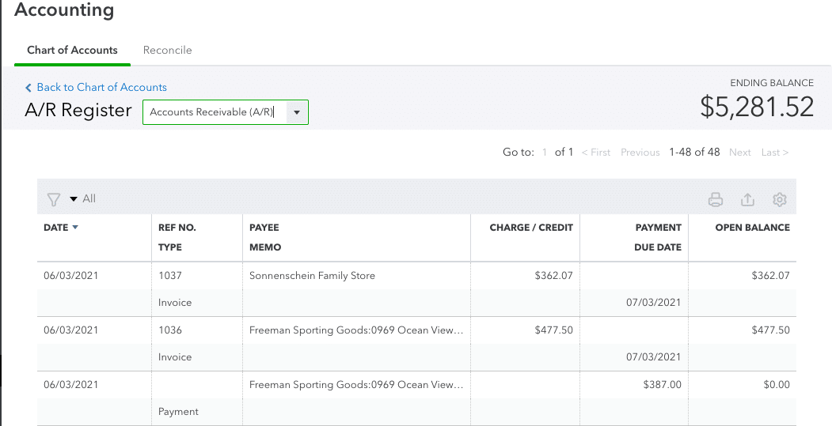Toggle sort arrow next to DATE header

click(x=75, y=228)
